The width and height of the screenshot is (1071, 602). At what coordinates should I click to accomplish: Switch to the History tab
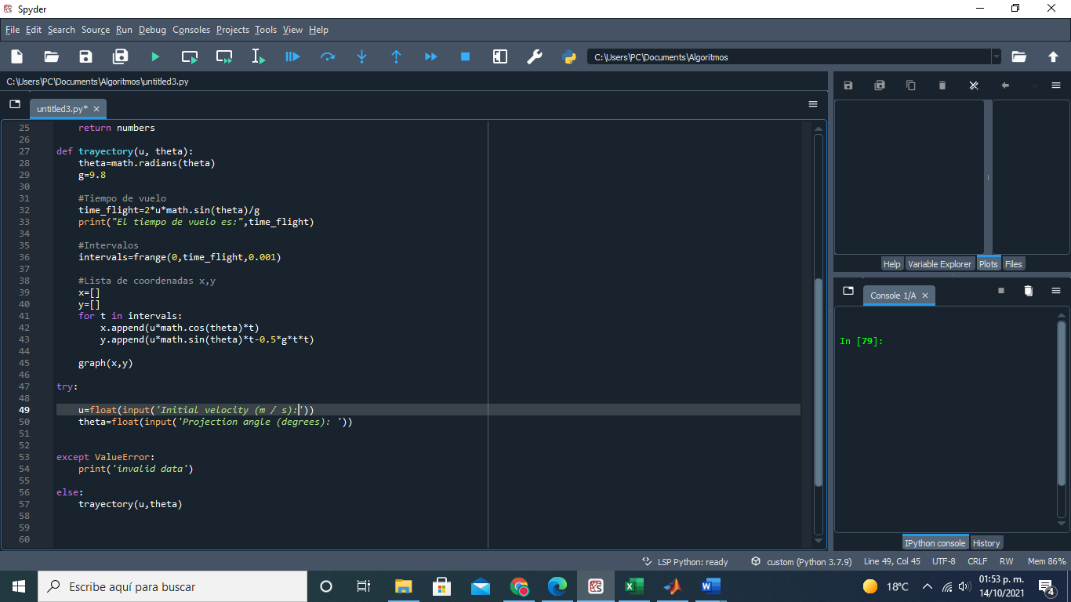(x=986, y=543)
